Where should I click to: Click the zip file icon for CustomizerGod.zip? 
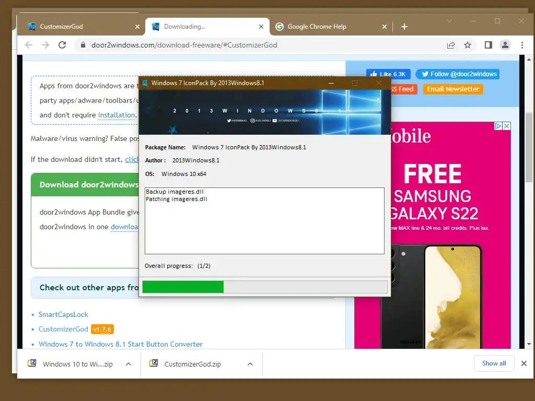click(154, 363)
